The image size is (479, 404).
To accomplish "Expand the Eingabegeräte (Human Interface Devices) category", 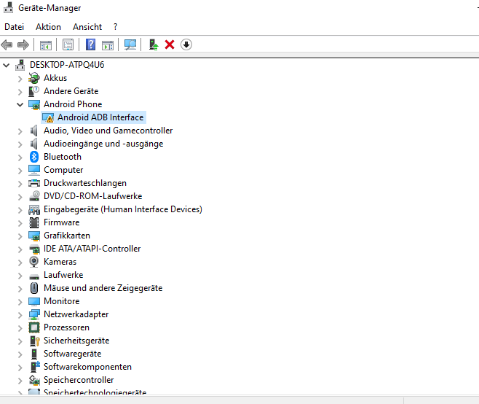I will coord(20,210).
